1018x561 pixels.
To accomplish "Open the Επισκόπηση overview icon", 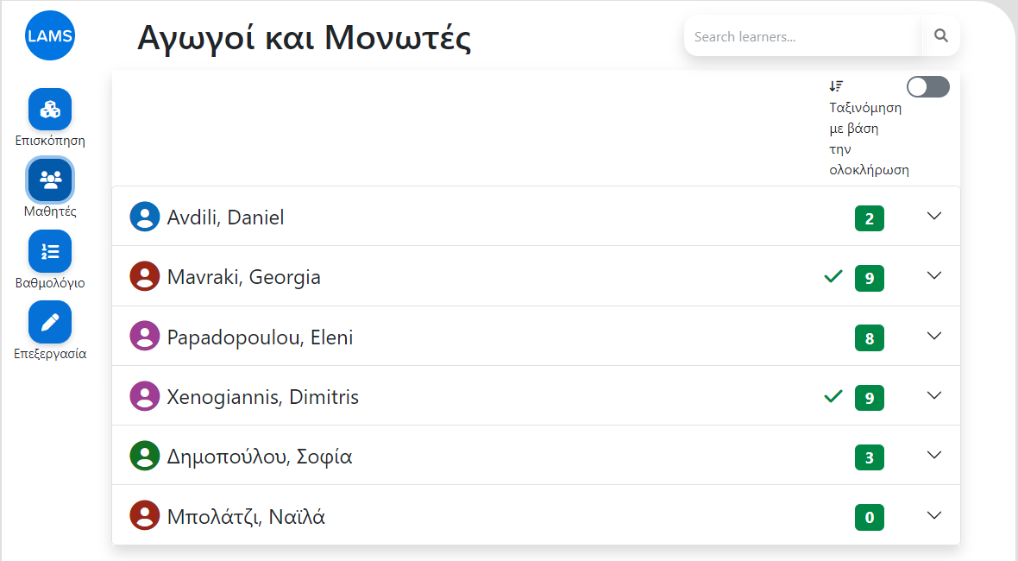I will [50, 109].
